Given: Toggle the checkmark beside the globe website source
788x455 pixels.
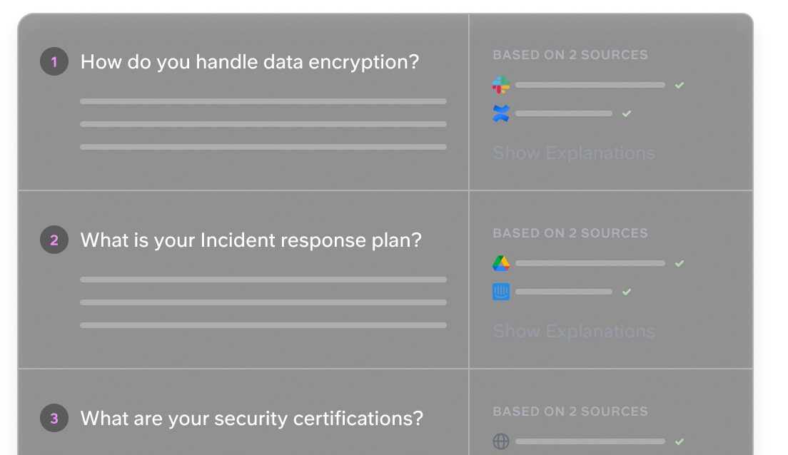Looking at the screenshot, I should [680, 442].
